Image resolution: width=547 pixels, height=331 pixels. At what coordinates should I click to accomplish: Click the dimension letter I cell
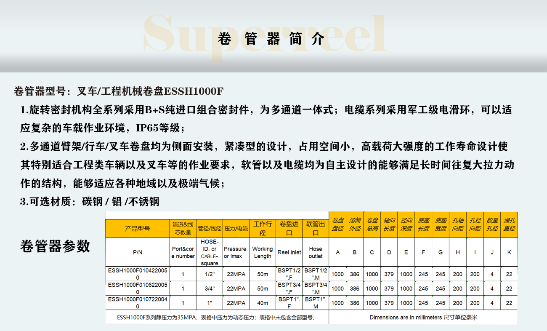tap(475, 252)
